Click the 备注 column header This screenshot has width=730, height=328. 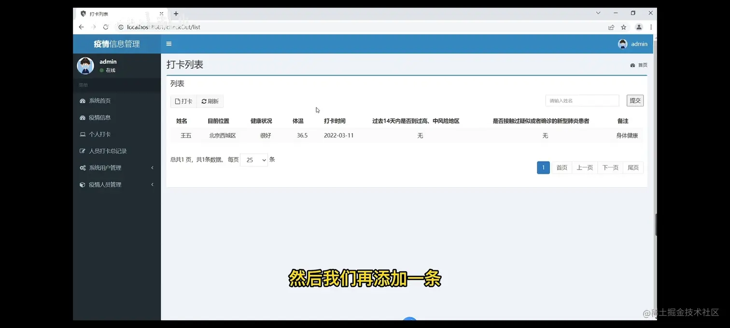(x=623, y=121)
